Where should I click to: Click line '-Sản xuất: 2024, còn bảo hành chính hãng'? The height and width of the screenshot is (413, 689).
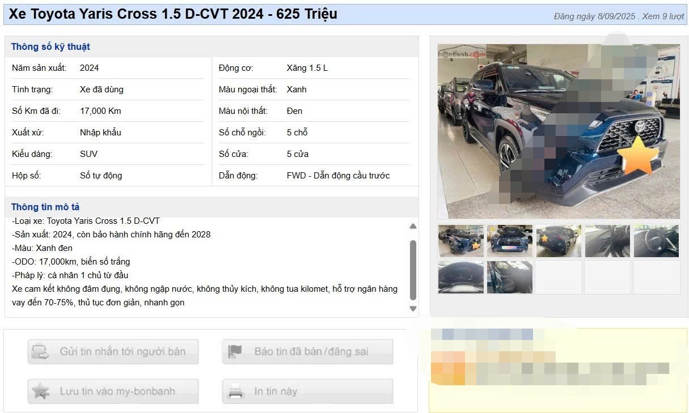coord(111,235)
